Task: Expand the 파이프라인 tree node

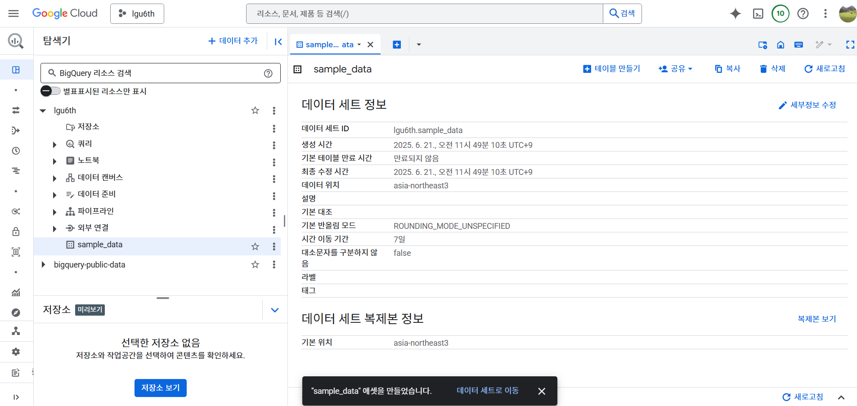Action: [x=54, y=212]
